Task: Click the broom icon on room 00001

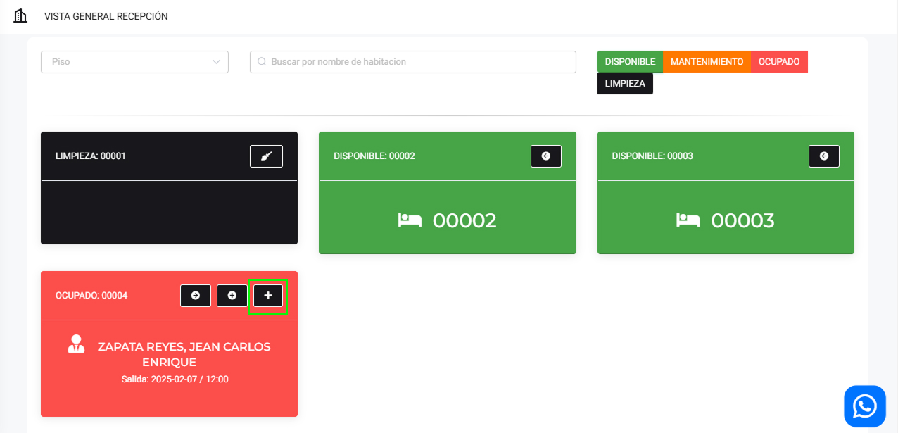Action: click(266, 156)
